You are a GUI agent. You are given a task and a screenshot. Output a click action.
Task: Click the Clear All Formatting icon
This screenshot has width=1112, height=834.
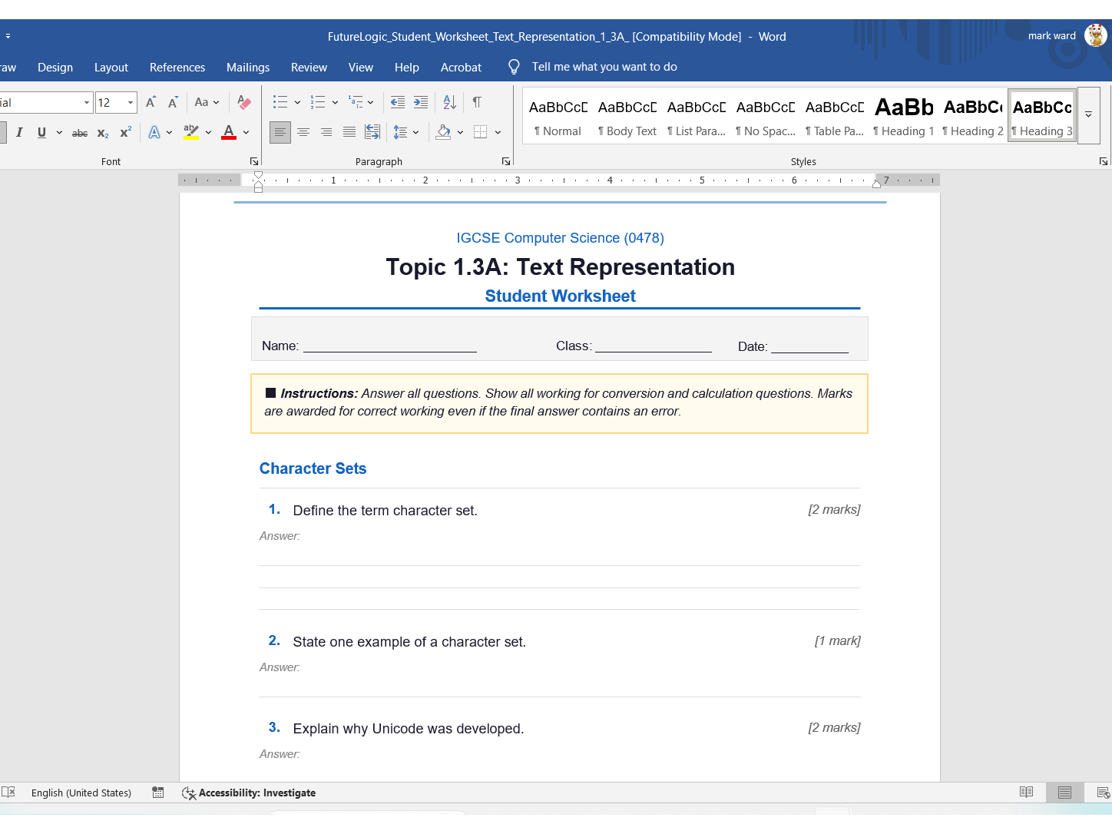(244, 102)
